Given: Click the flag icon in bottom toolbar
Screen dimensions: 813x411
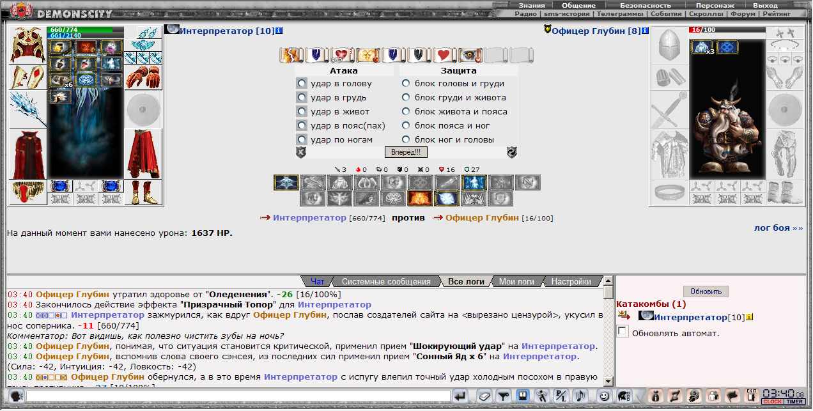Looking at the screenshot, I should coord(734,396).
